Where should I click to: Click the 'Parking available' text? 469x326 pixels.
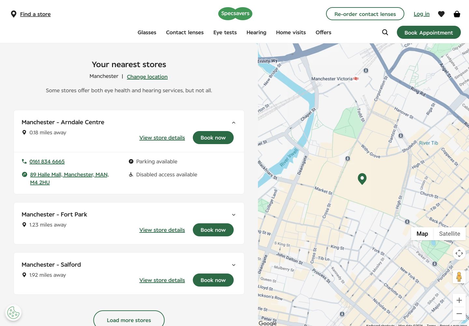157,161
